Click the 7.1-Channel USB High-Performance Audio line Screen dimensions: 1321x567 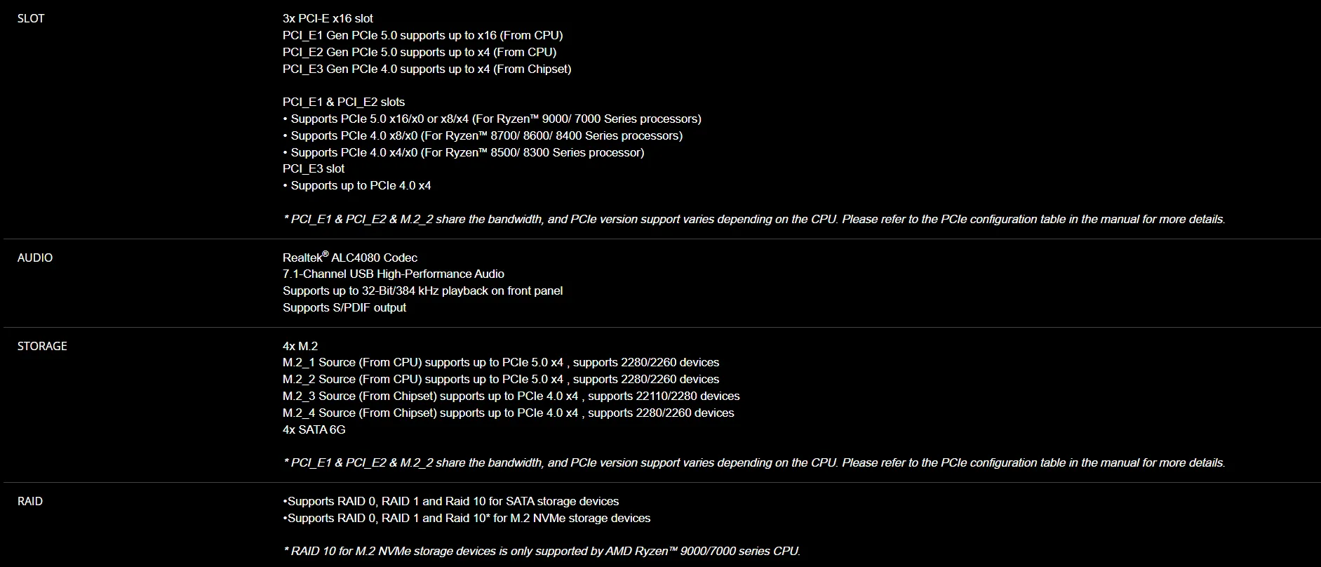point(394,274)
